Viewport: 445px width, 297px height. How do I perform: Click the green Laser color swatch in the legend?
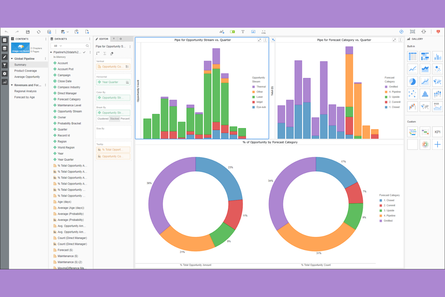254,97
